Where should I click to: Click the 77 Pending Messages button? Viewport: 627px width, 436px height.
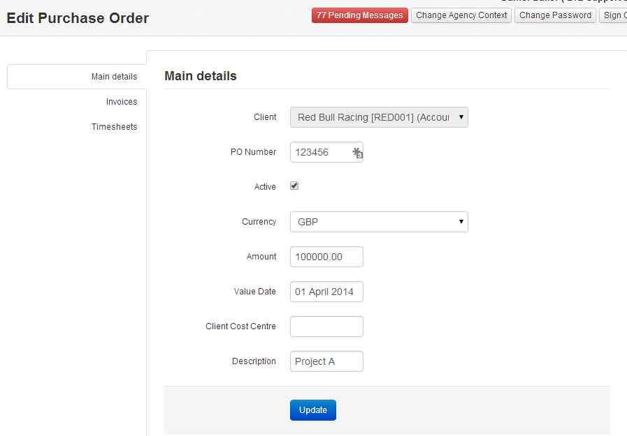click(360, 15)
